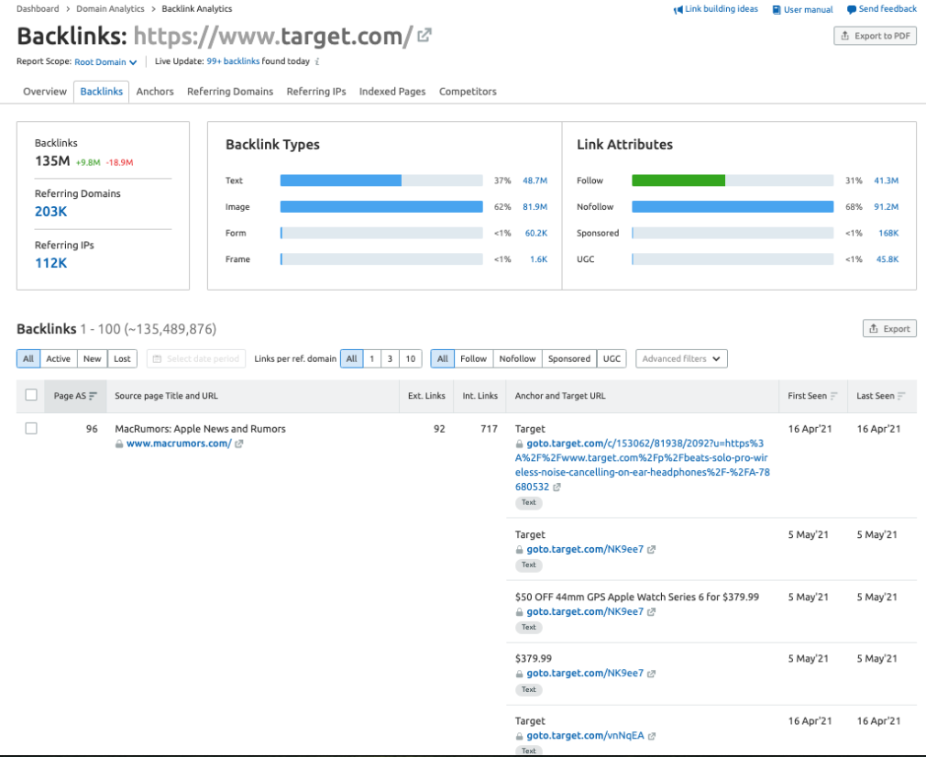This screenshot has height=757, width=926.
Task: Open the 112K Referring IPs link
Action: point(50,263)
